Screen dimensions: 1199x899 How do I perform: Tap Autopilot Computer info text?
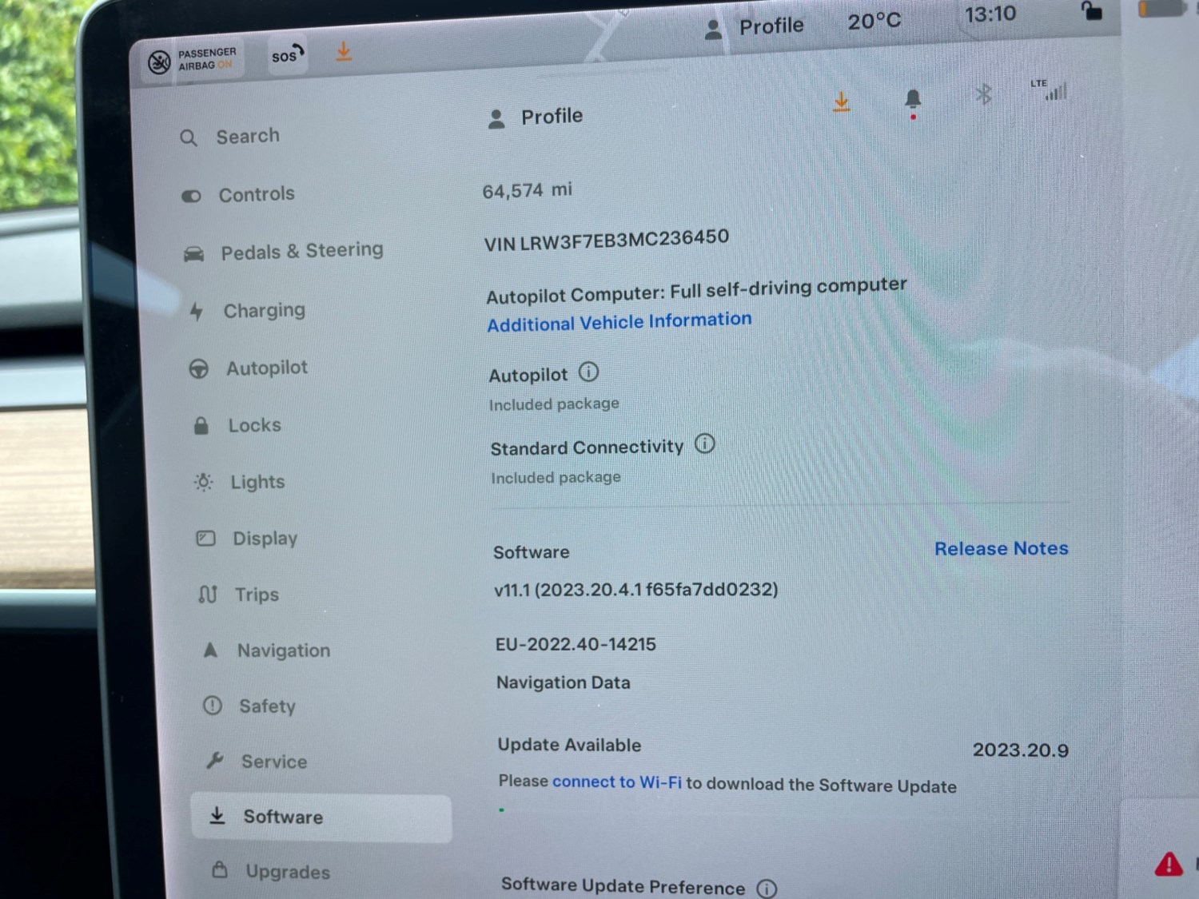pyautogui.click(x=696, y=291)
